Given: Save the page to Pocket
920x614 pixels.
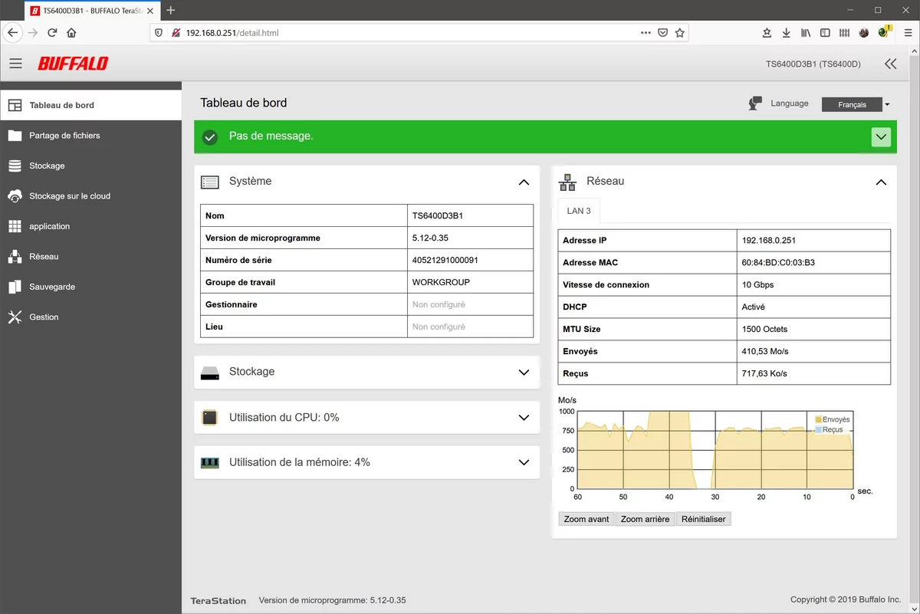Looking at the screenshot, I should point(662,33).
